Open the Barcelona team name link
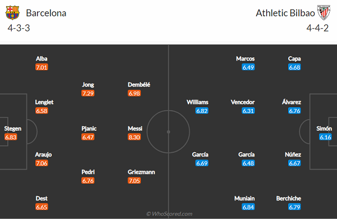Screen dimensions: 337x219 click(46, 13)
